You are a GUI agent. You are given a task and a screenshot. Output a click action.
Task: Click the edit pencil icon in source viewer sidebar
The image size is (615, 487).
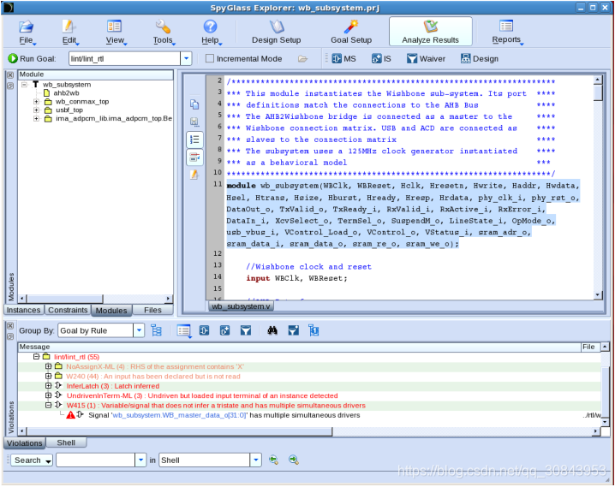click(x=194, y=175)
